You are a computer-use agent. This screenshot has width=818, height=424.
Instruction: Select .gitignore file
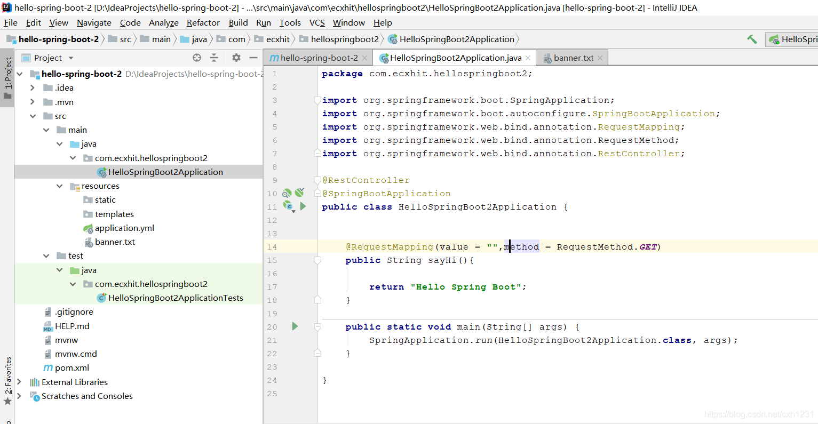pyautogui.click(x=74, y=311)
